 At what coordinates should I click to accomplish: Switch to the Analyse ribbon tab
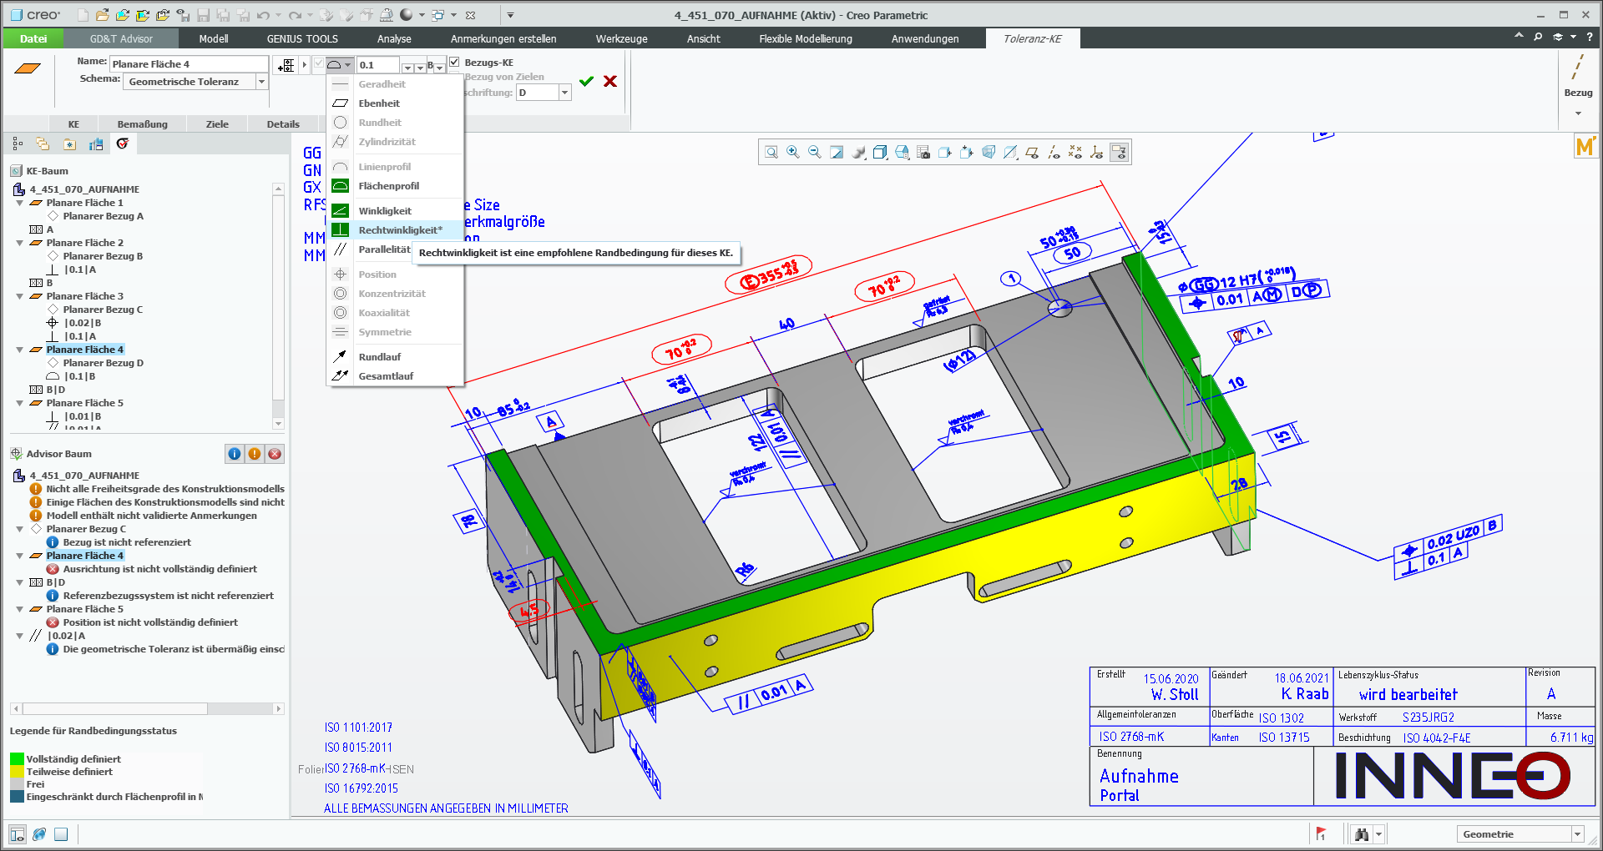(393, 38)
